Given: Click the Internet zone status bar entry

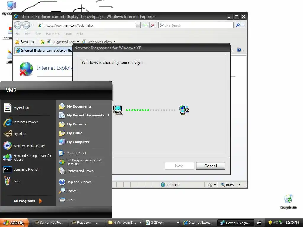Looking at the screenshot, I should [170, 185].
